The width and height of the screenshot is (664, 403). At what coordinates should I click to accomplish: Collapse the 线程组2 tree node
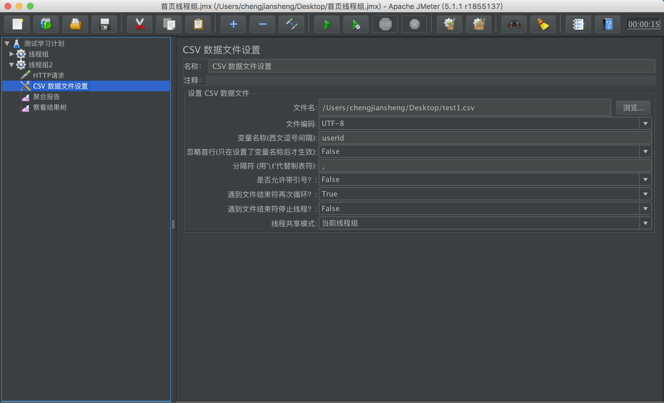click(11, 65)
